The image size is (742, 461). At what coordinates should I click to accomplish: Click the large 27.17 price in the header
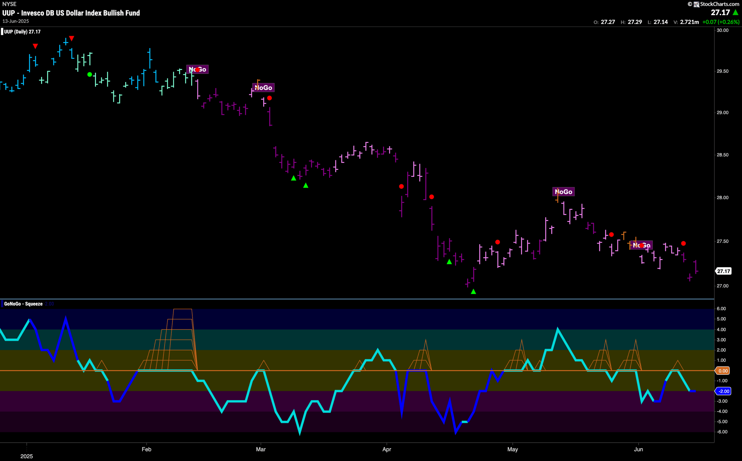(x=720, y=12)
